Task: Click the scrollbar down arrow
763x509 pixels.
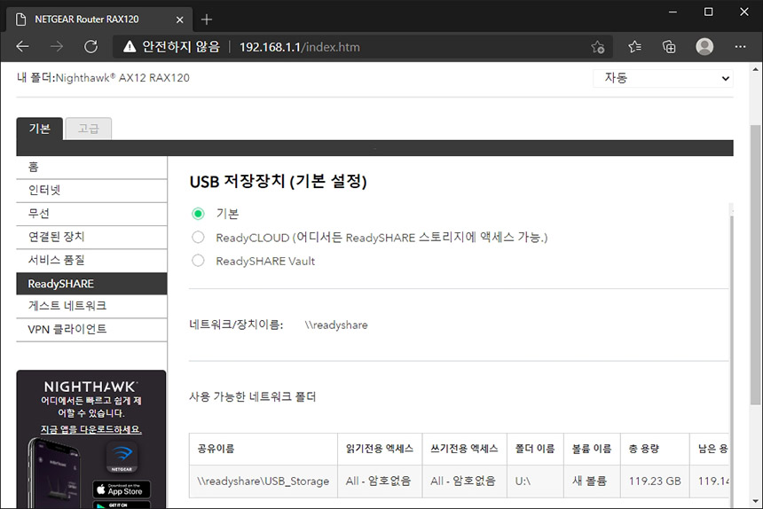Action: [x=755, y=501]
